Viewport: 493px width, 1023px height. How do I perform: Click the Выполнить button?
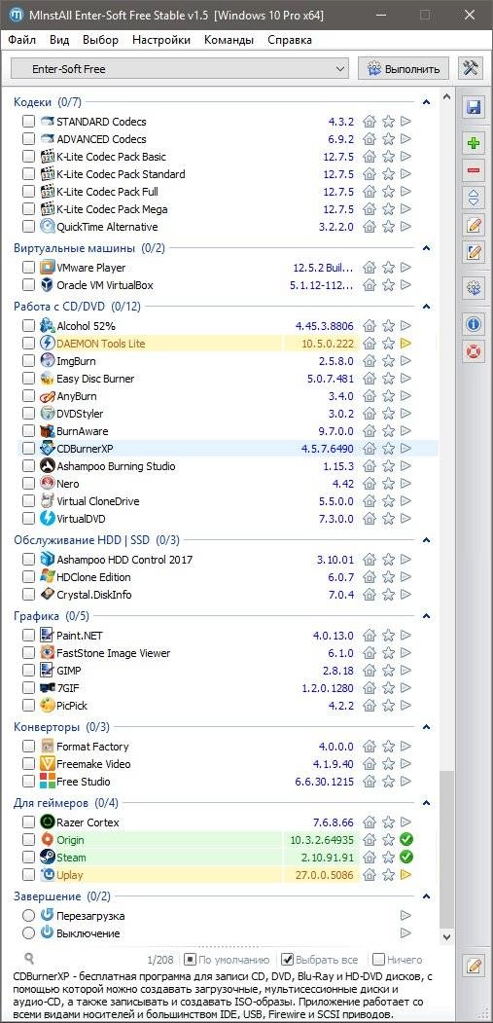click(404, 68)
